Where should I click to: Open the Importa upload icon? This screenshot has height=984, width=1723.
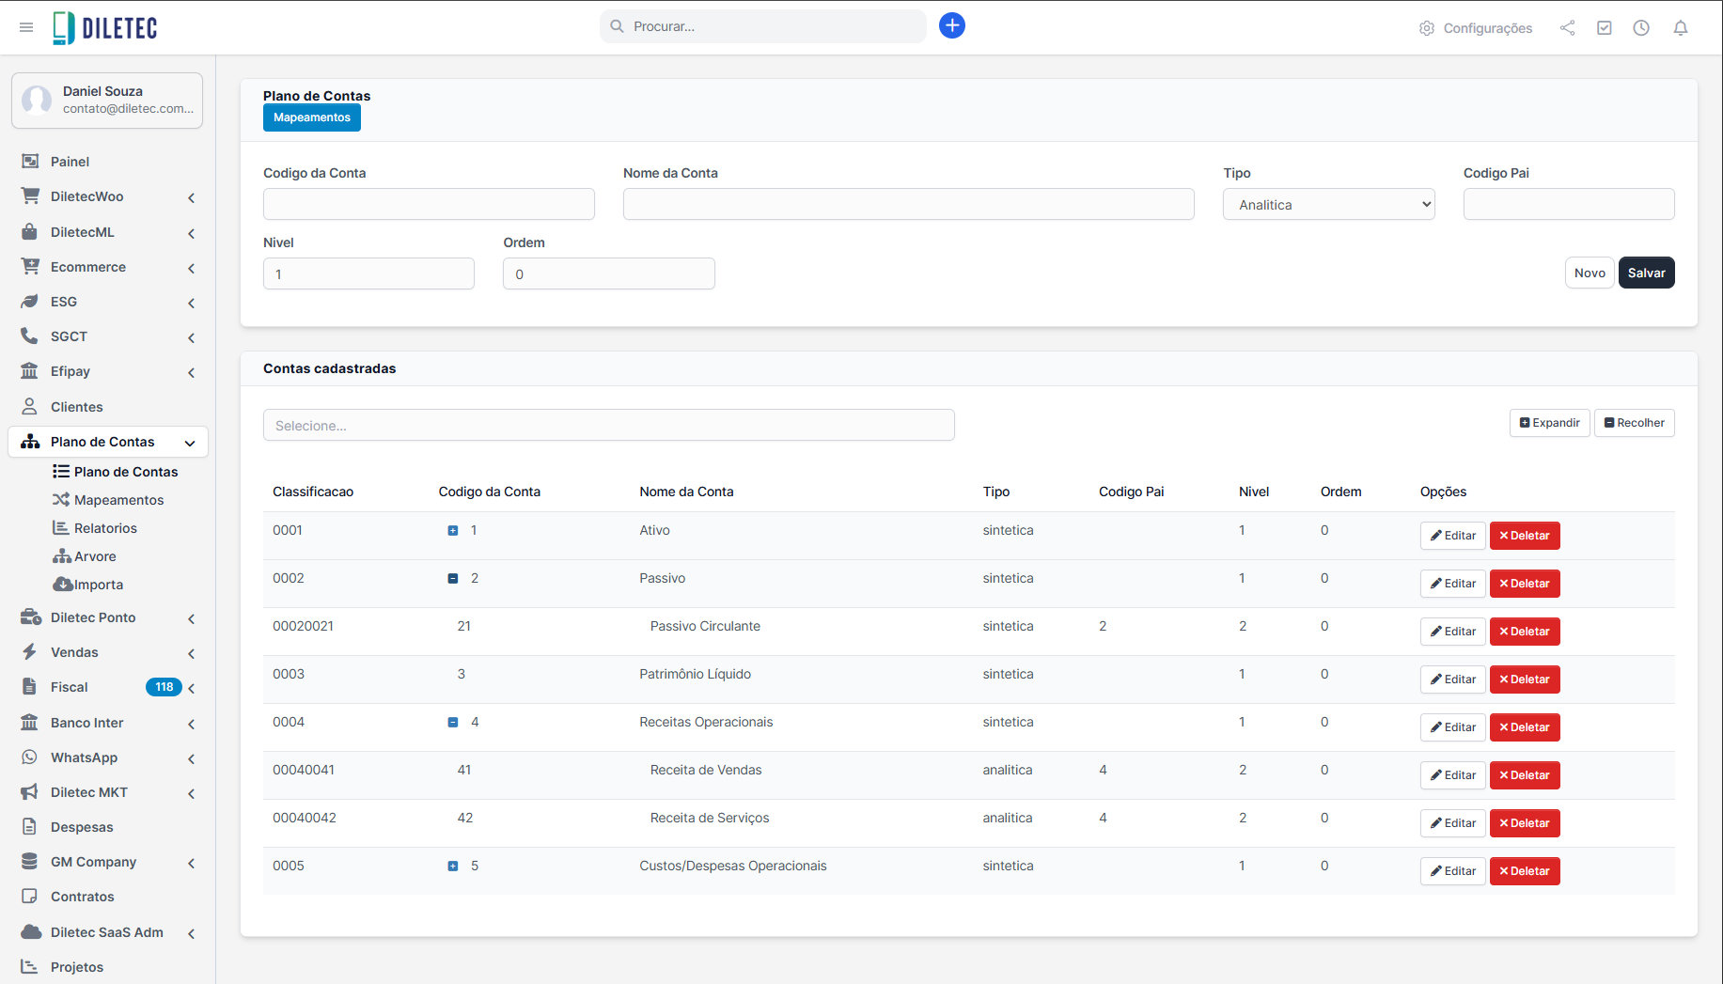[x=62, y=584]
